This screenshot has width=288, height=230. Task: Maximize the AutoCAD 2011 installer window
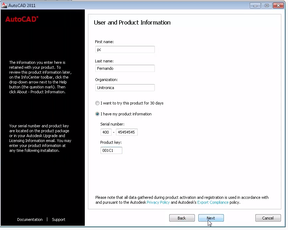pos(267,6)
